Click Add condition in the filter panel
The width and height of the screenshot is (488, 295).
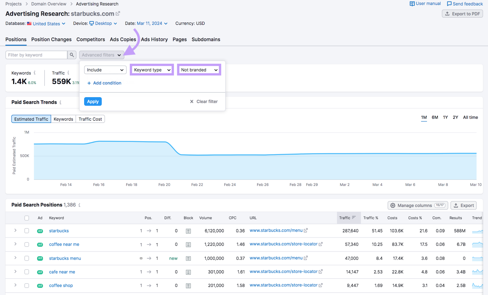point(104,83)
